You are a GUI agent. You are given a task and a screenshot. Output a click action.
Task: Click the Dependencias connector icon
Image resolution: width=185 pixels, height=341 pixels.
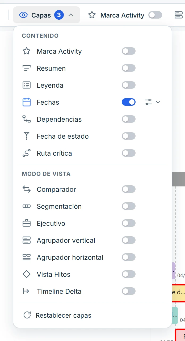click(27, 119)
